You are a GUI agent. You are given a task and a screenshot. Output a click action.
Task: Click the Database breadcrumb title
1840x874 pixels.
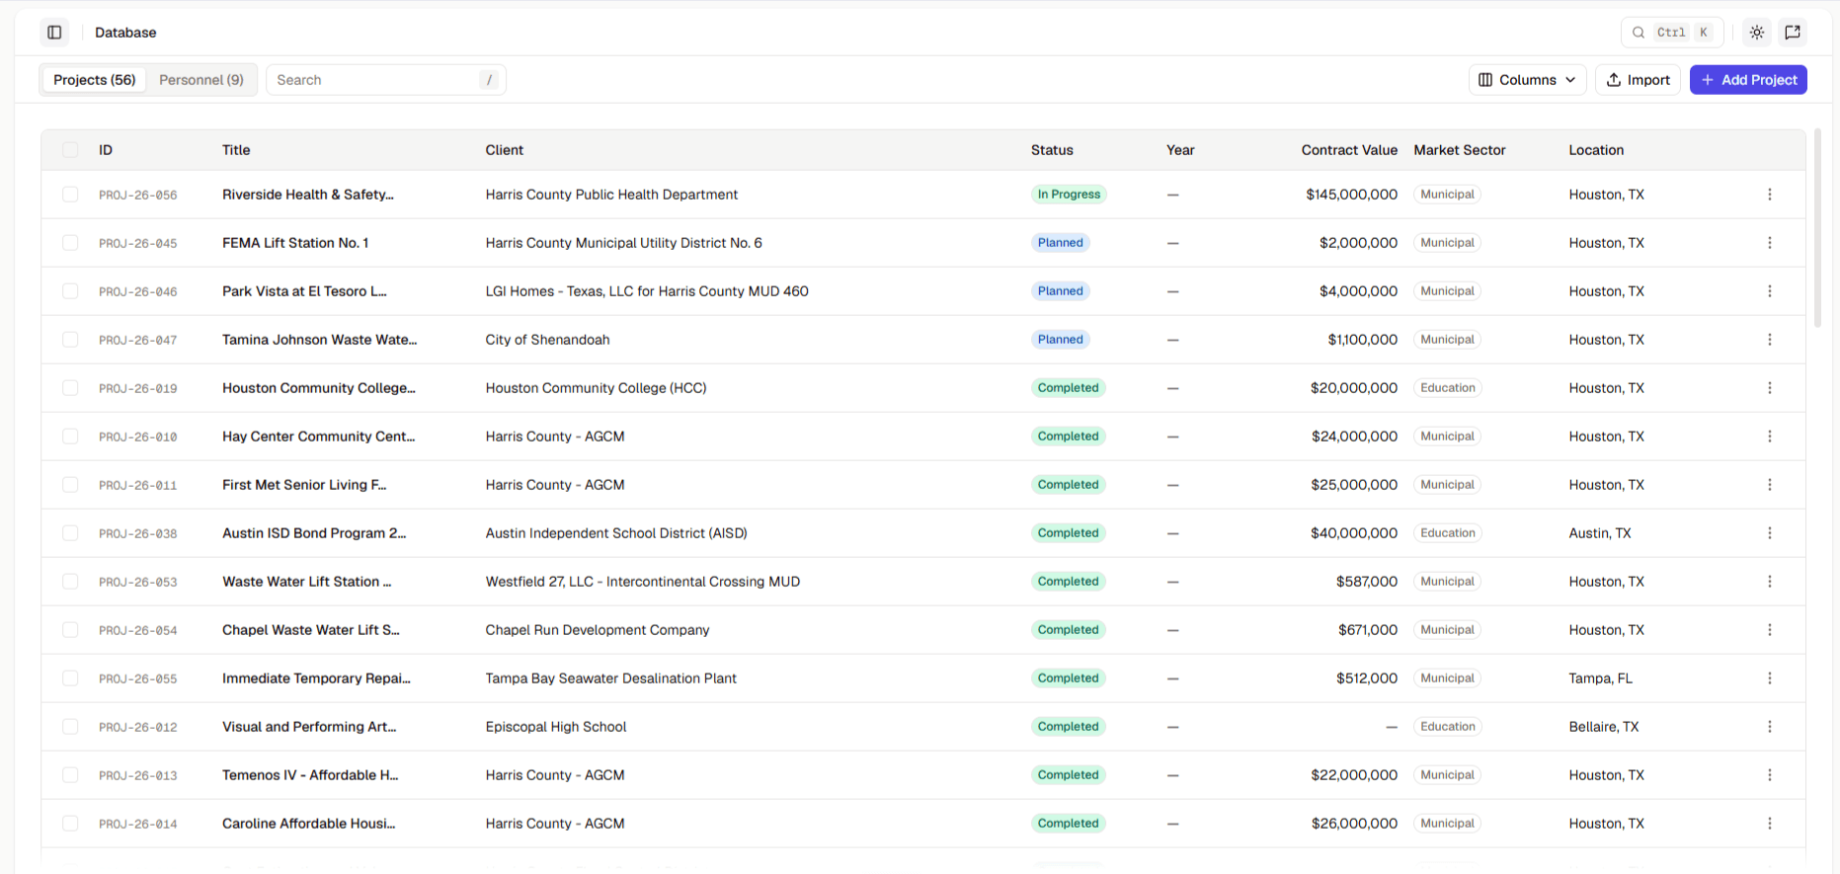click(x=125, y=33)
